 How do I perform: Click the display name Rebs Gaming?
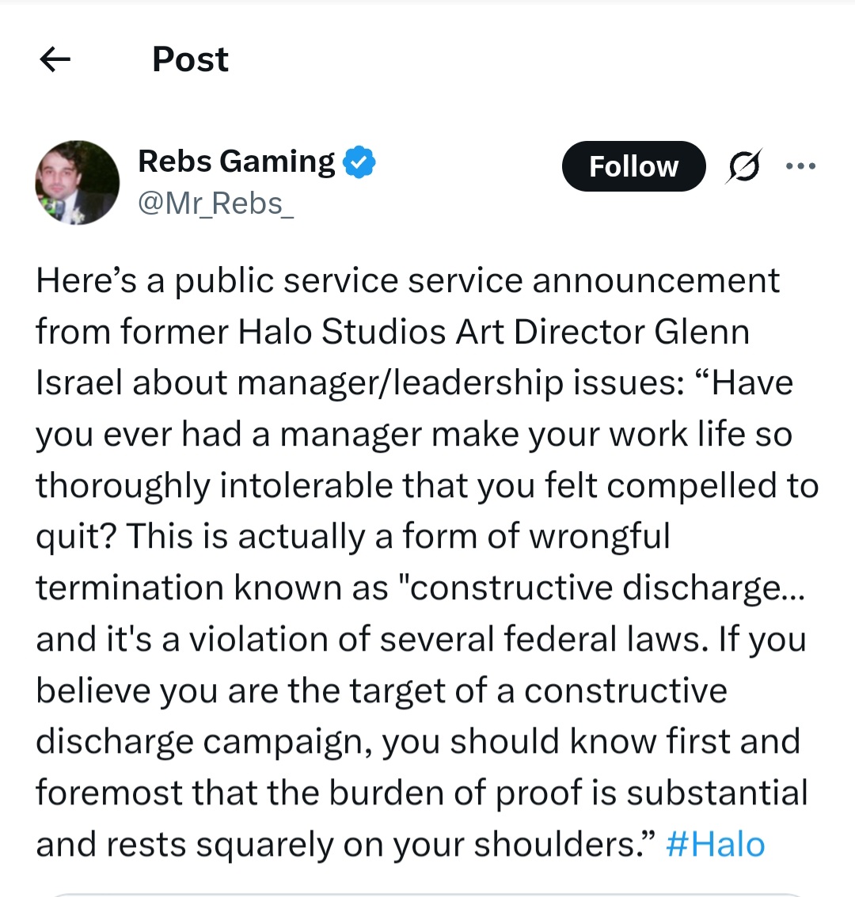coord(235,161)
